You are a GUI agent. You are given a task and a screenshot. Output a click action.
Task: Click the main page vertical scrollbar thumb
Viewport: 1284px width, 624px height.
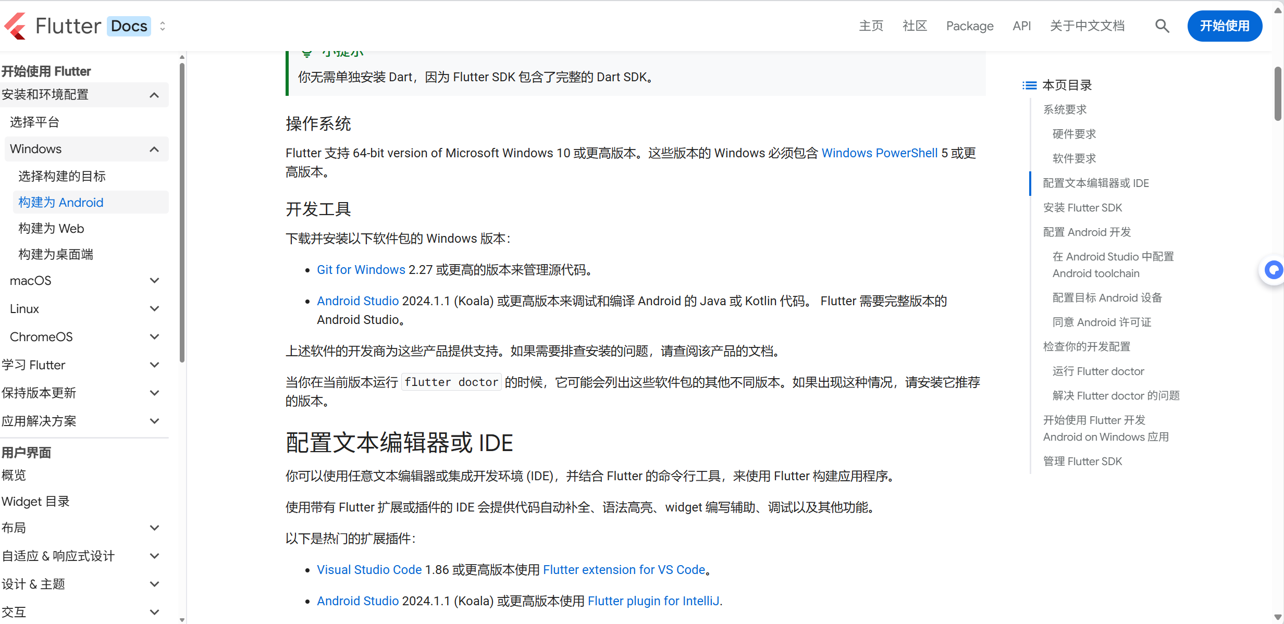(1278, 94)
